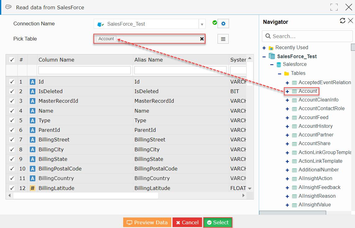
Task: Click the Cancel button
Action: click(x=187, y=222)
